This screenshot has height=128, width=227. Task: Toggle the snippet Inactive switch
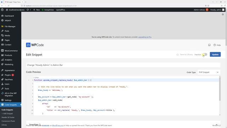205,54
